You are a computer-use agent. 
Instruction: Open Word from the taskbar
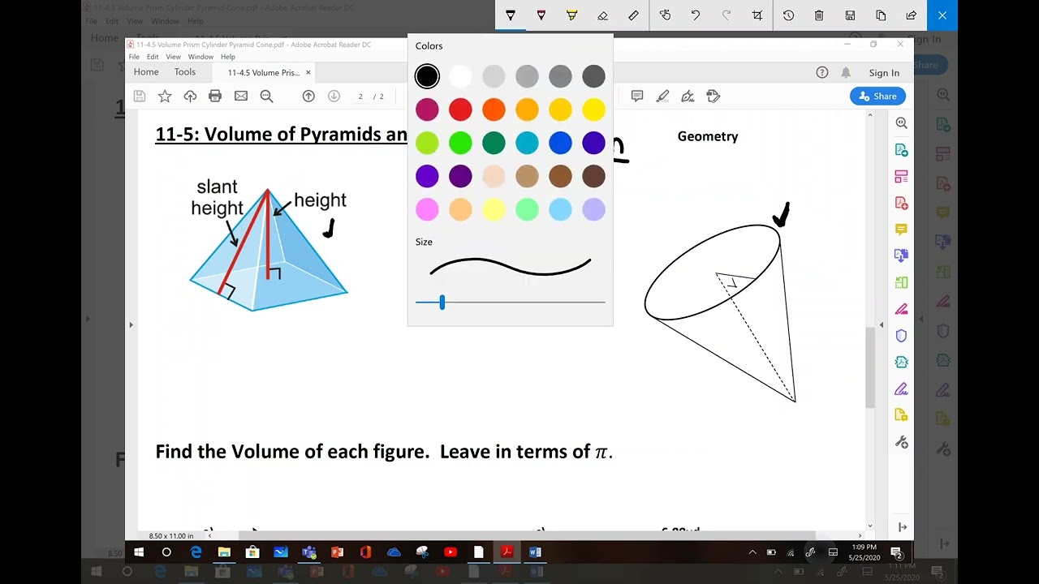pos(535,552)
